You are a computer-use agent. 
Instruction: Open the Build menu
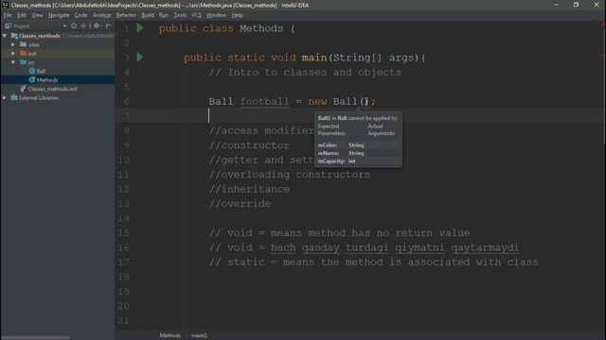148,15
